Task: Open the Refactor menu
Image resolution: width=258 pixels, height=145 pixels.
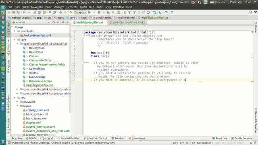Action: coord(72,7)
